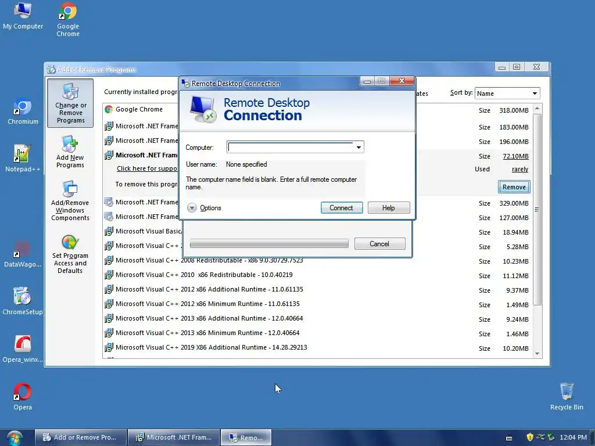Cancel the progress dialog

(379, 243)
